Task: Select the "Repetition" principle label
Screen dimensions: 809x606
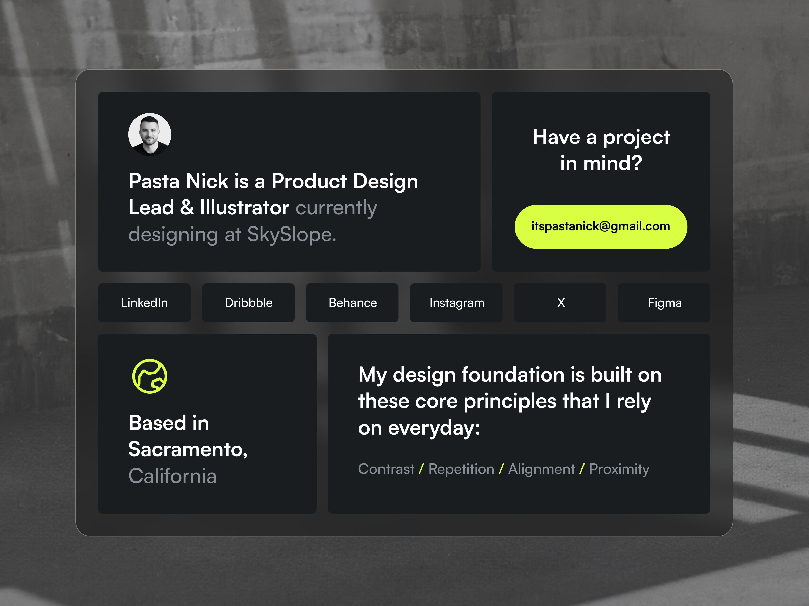Action: pos(461,469)
